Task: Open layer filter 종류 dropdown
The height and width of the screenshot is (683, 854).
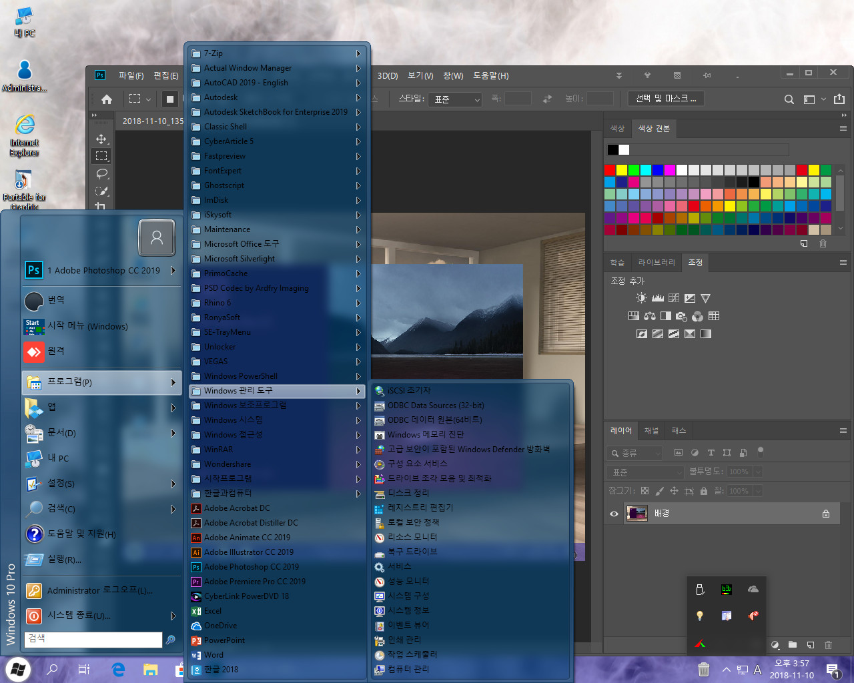Action: (x=634, y=453)
